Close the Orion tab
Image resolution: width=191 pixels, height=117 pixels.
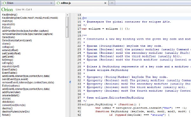[51, 3]
